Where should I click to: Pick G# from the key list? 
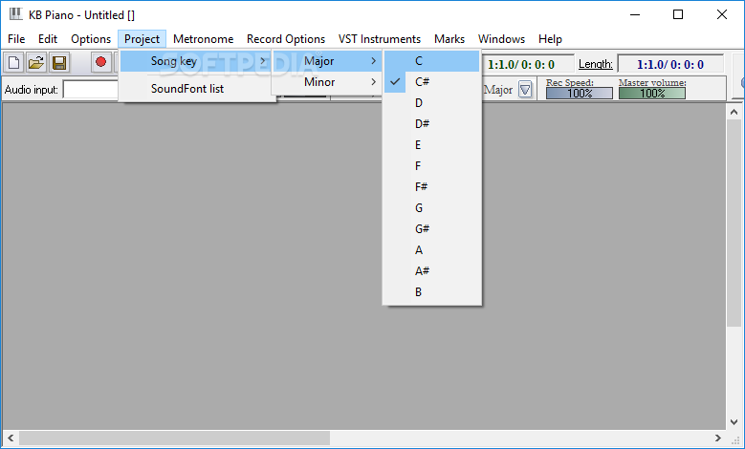(x=432, y=228)
